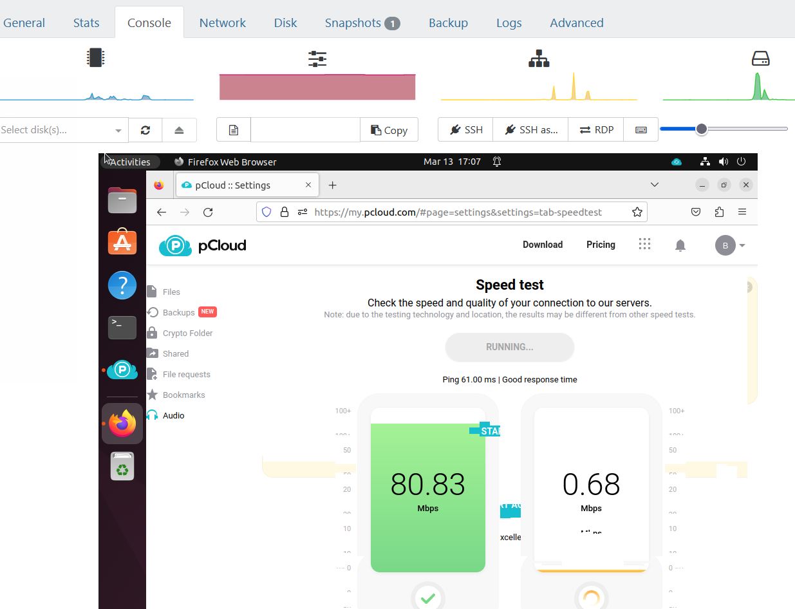Click the RDP button
This screenshot has height=609, width=795.
596,129
